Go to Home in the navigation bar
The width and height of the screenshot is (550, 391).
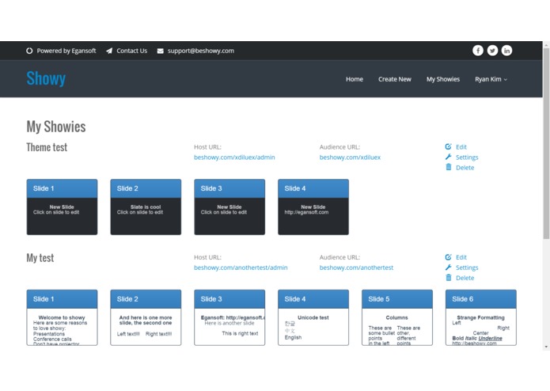355,79
